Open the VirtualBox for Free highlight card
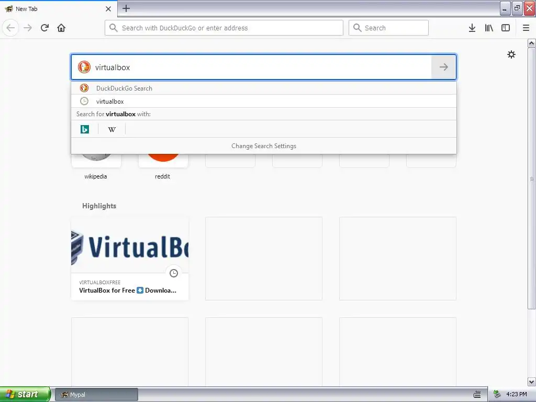536x402 pixels. pyautogui.click(x=130, y=259)
